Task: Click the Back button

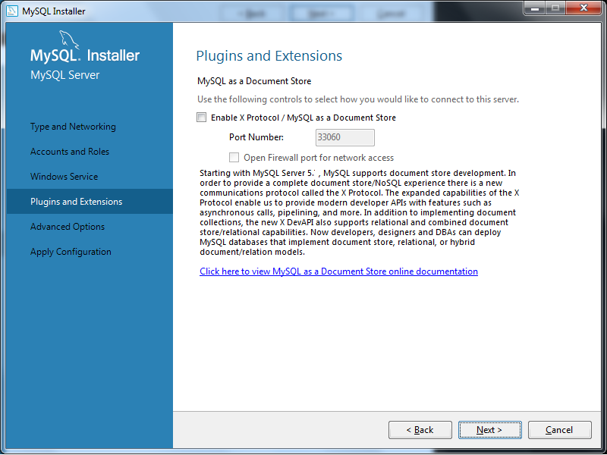Action: pyautogui.click(x=420, y=430)
